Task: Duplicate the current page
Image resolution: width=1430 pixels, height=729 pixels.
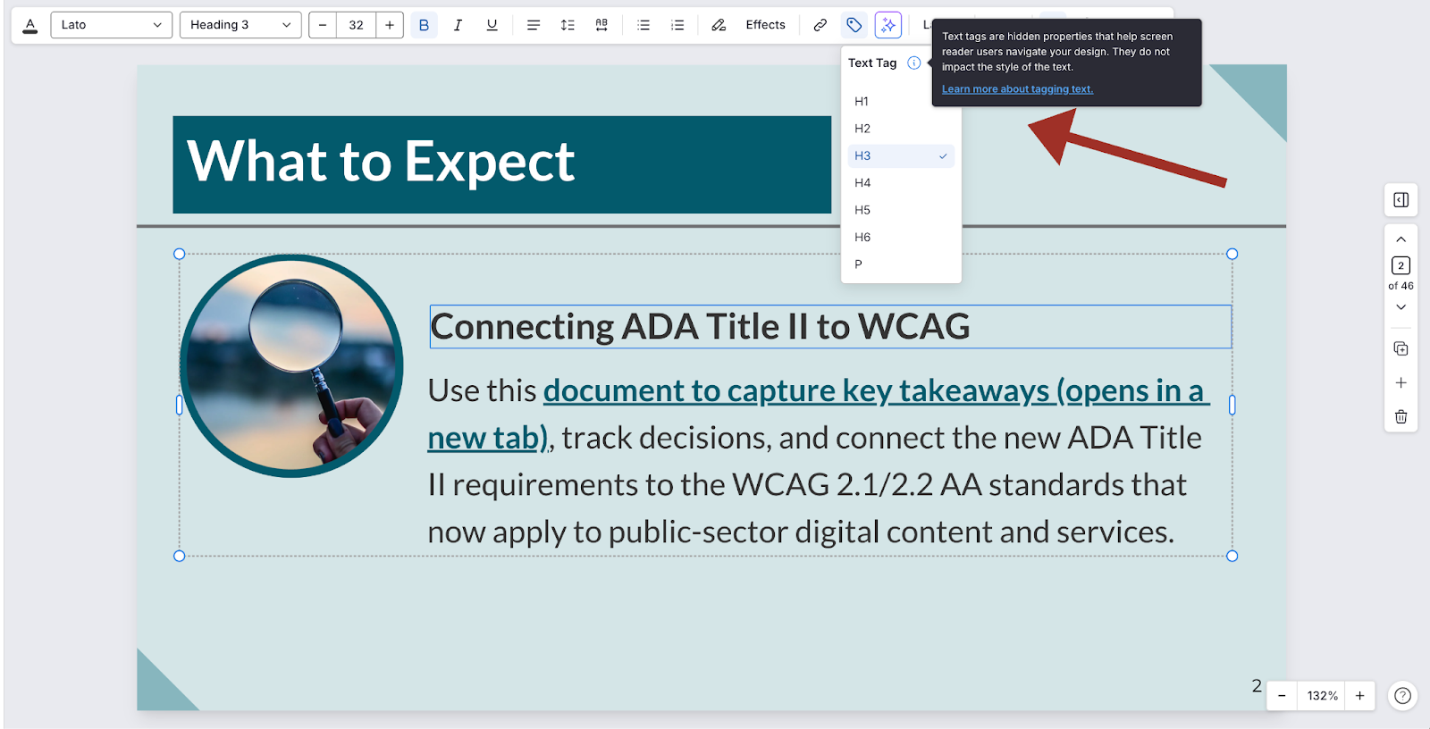Action: click(x=1401, y=348)
